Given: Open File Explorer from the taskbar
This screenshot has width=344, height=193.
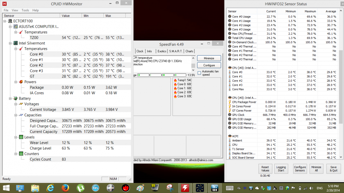Looking at the screenshot, I should (x=36, y=188).
